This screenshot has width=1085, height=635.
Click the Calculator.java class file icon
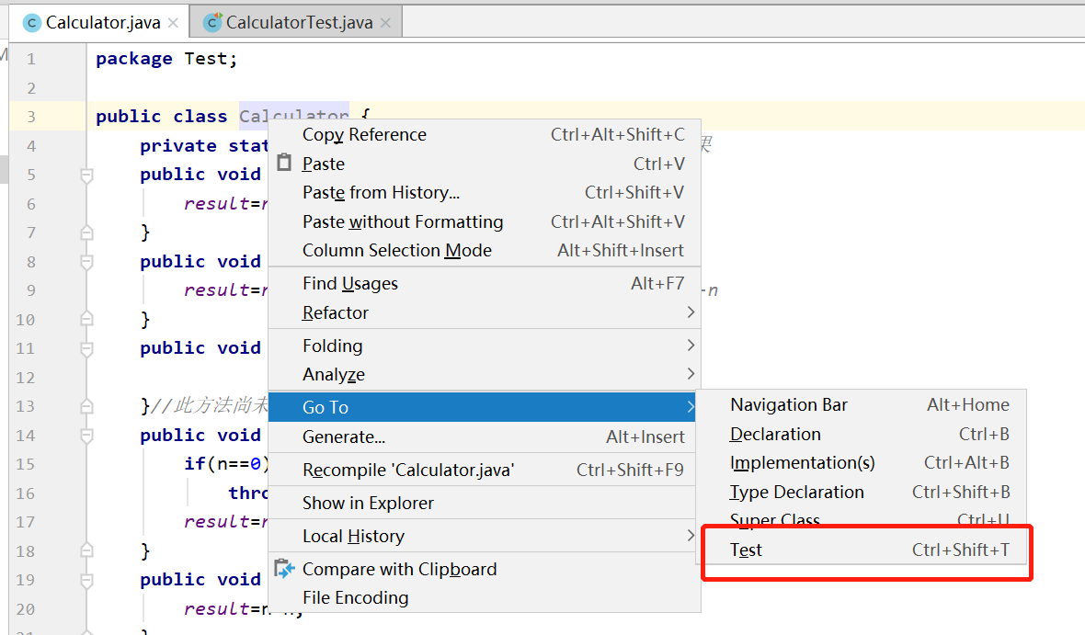click(31, 23)
